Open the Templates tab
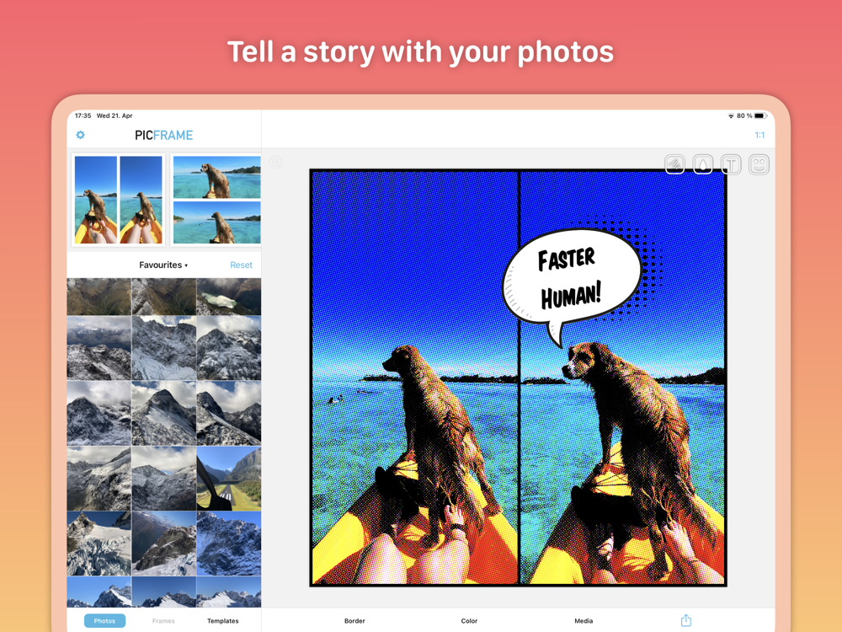 (223, 621)
